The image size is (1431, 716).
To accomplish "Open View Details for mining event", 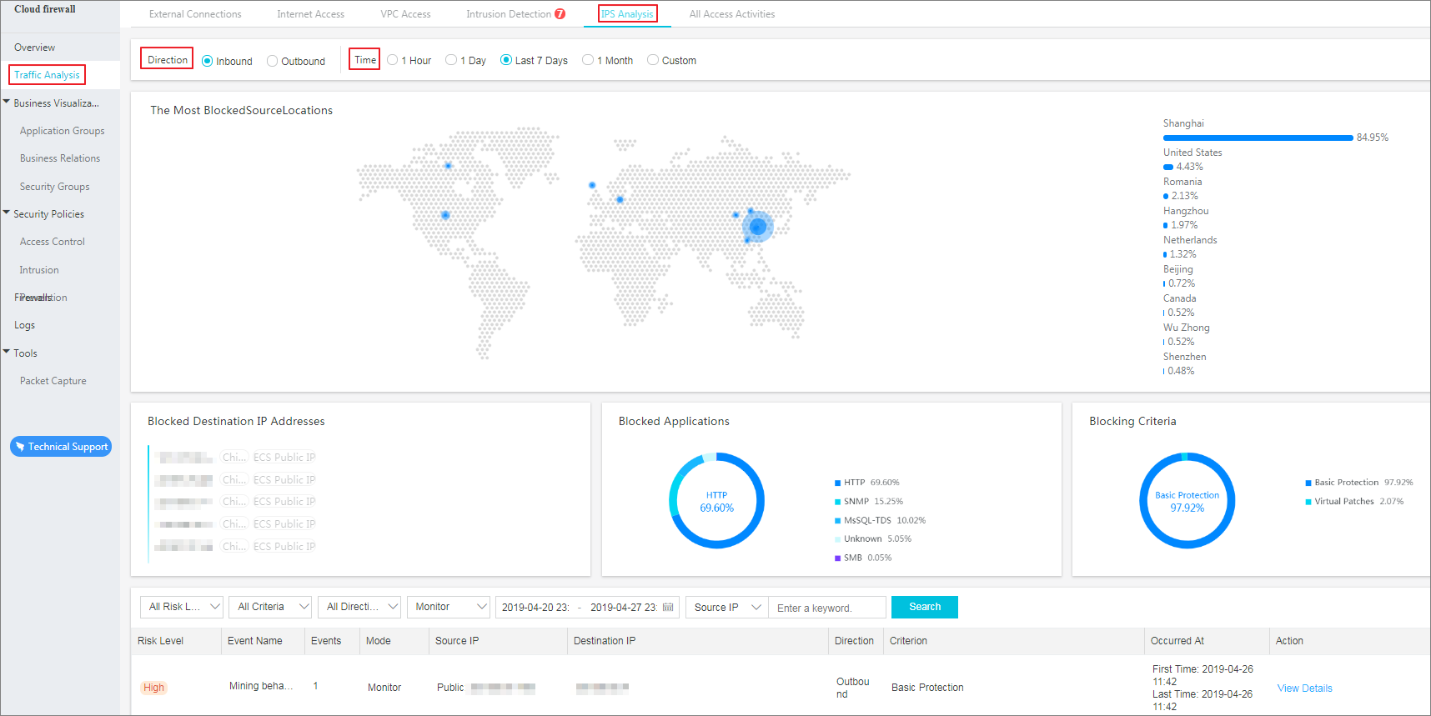I will (1304, 688).
